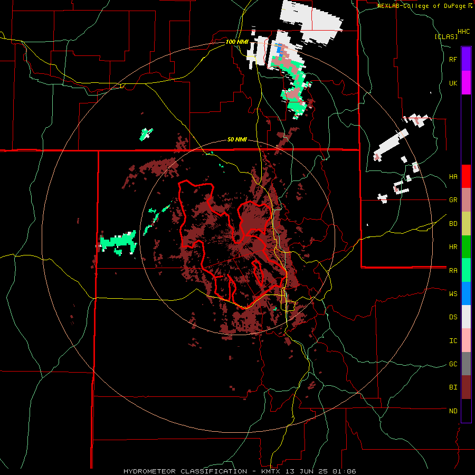Screen dimensions: 475x475
Task: Click the GC gray legend swatch
Action: pos(466,364)
